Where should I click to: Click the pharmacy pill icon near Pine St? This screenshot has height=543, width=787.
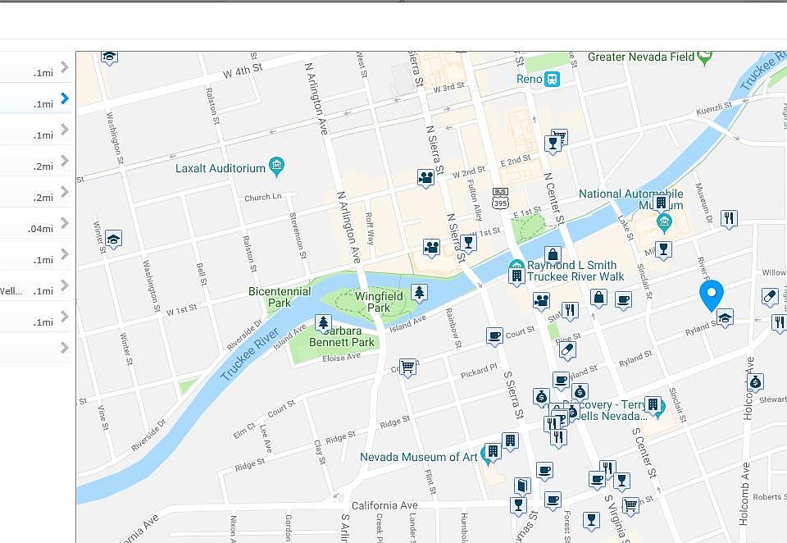click(566, 350)
